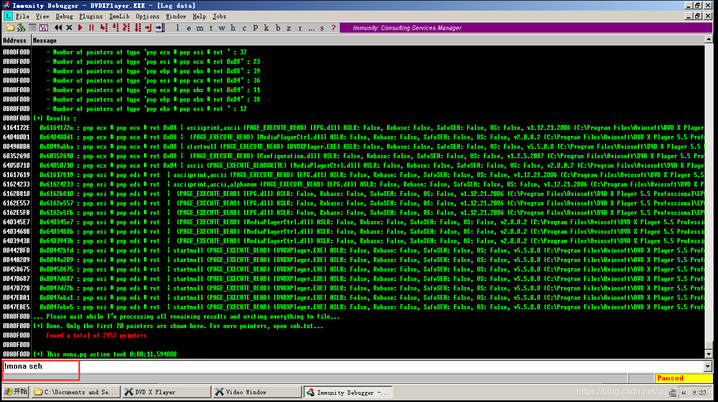Open Log window with 'l' button
This screenshot has width=718, height=402.
tap(177, 28)
